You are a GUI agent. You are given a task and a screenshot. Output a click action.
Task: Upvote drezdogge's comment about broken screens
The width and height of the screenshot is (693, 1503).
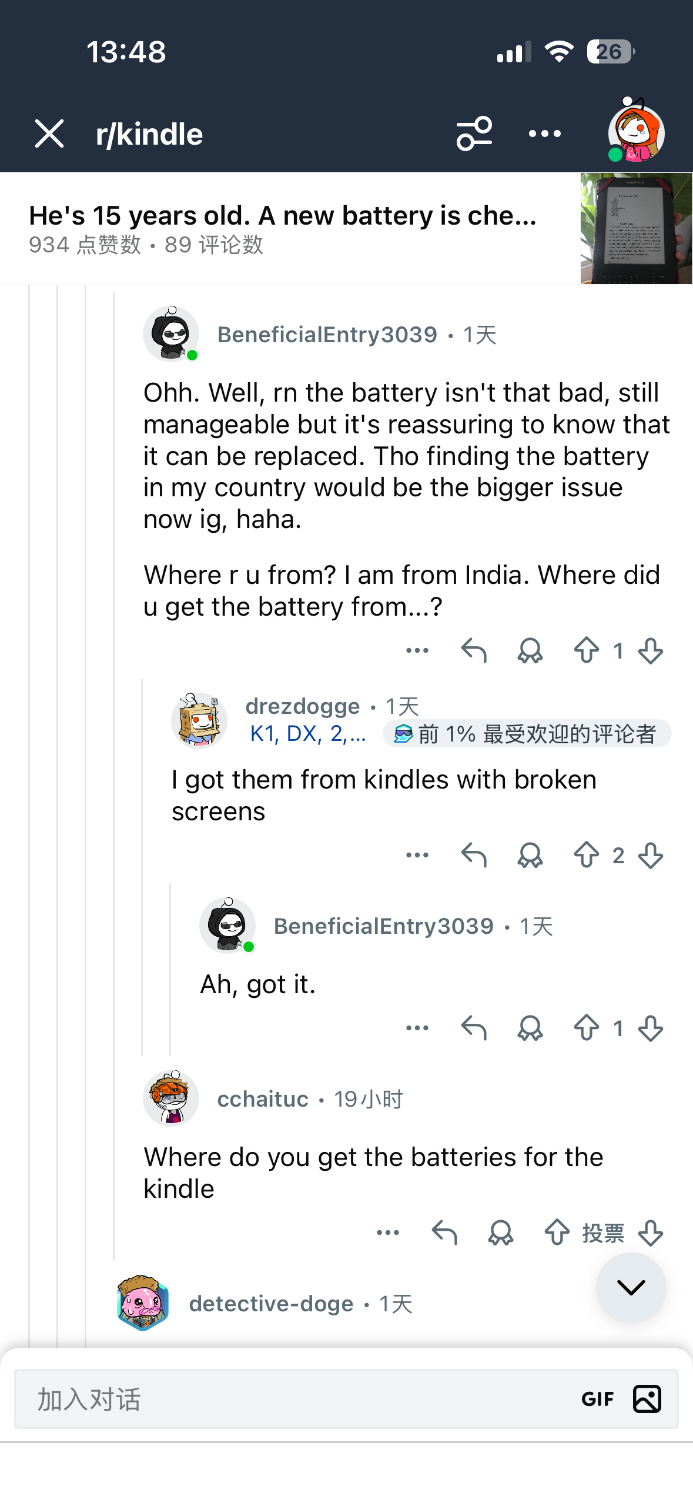pos(586,856)
